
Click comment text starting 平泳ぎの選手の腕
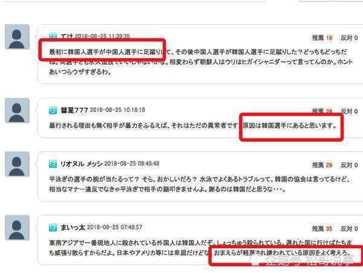click(200, 184)
